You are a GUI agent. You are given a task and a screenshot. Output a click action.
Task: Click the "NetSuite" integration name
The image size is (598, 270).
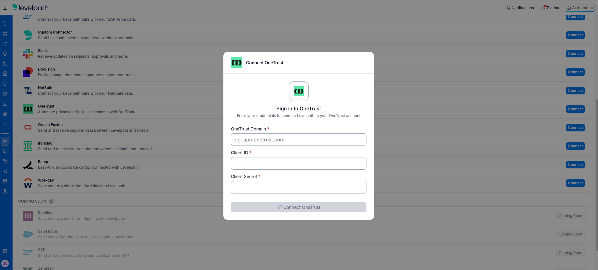pos(46,88)
